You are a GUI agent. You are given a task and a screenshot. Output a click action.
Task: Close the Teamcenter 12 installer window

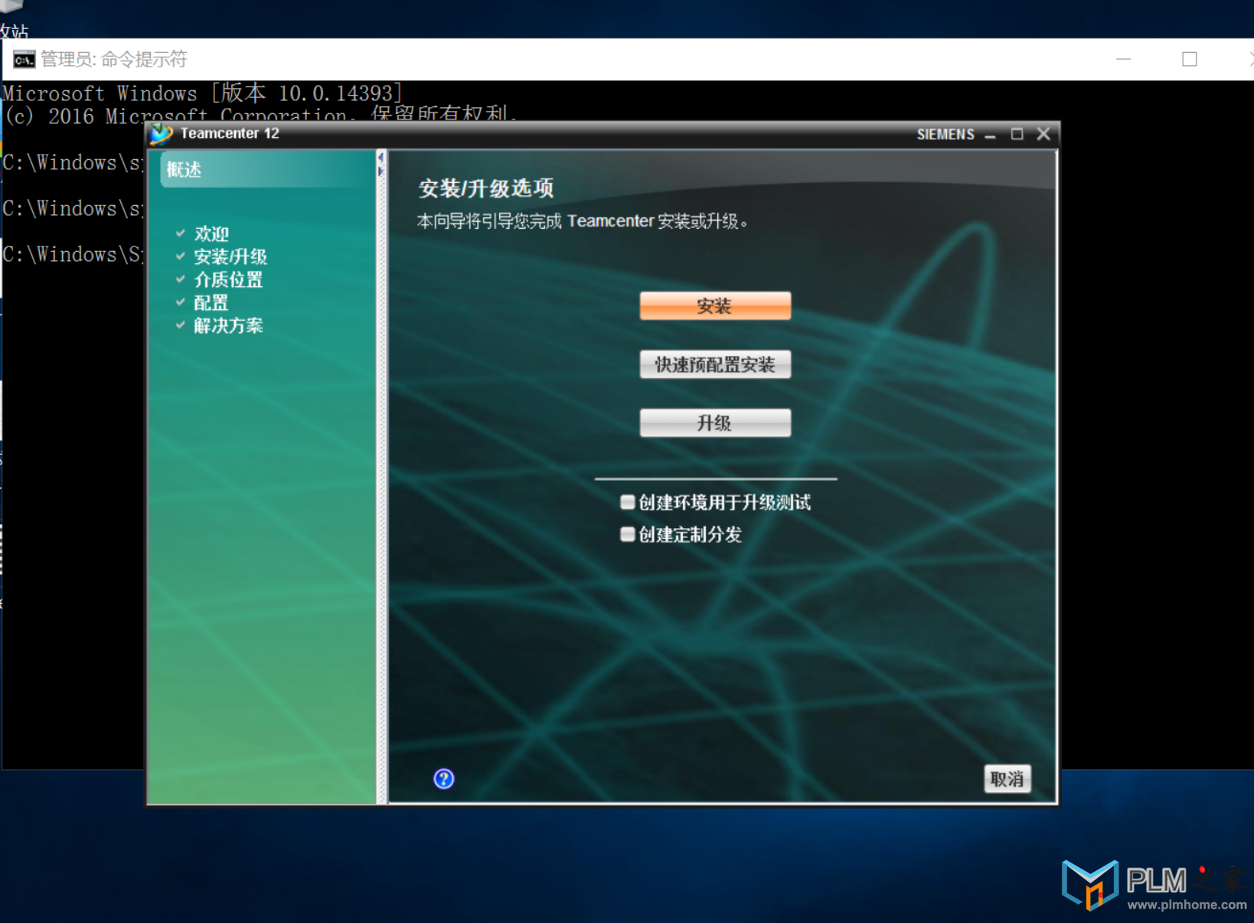(x=1043, y=134)
